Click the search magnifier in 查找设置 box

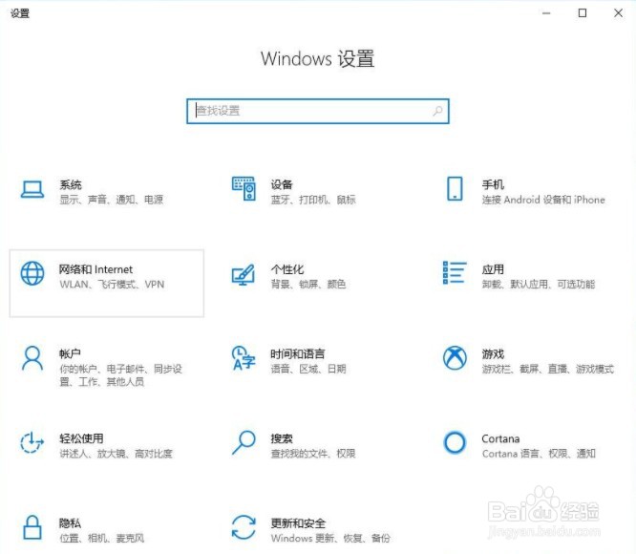tap(437, 111)
